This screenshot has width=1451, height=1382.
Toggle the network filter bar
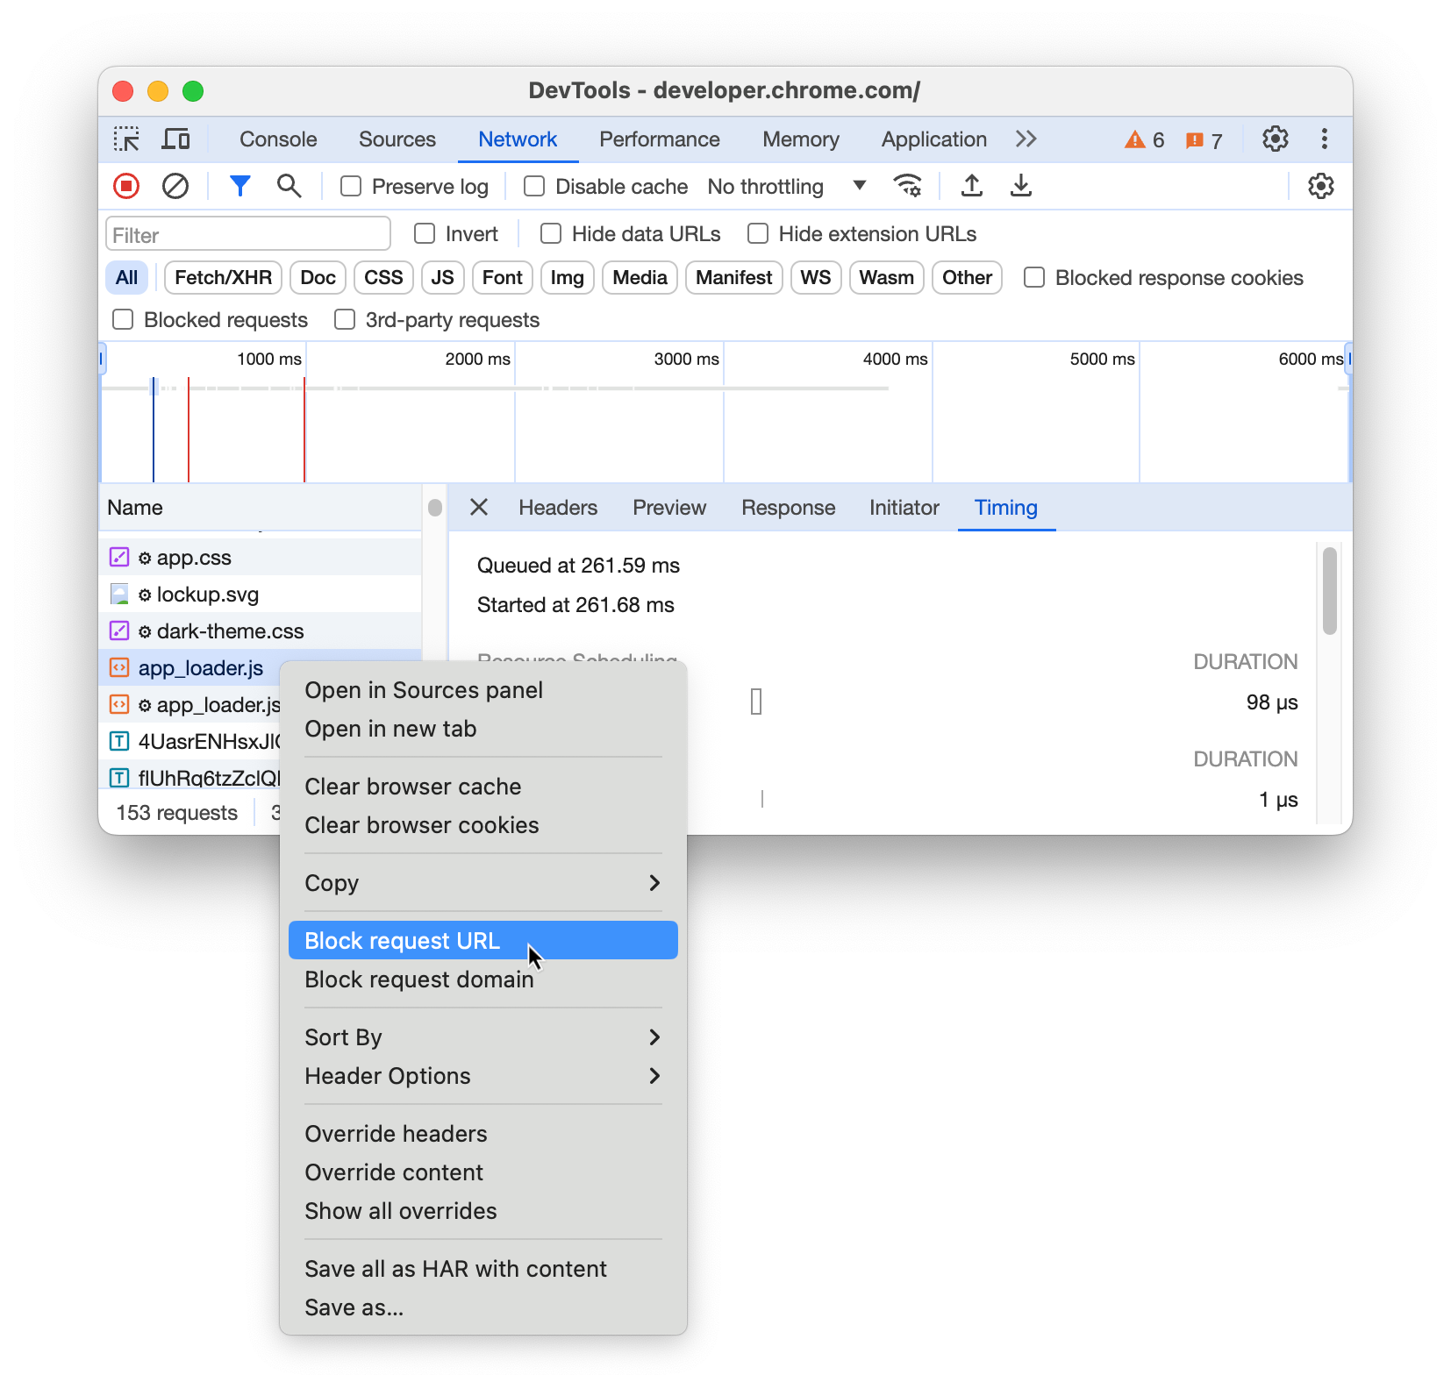(239, 186)
